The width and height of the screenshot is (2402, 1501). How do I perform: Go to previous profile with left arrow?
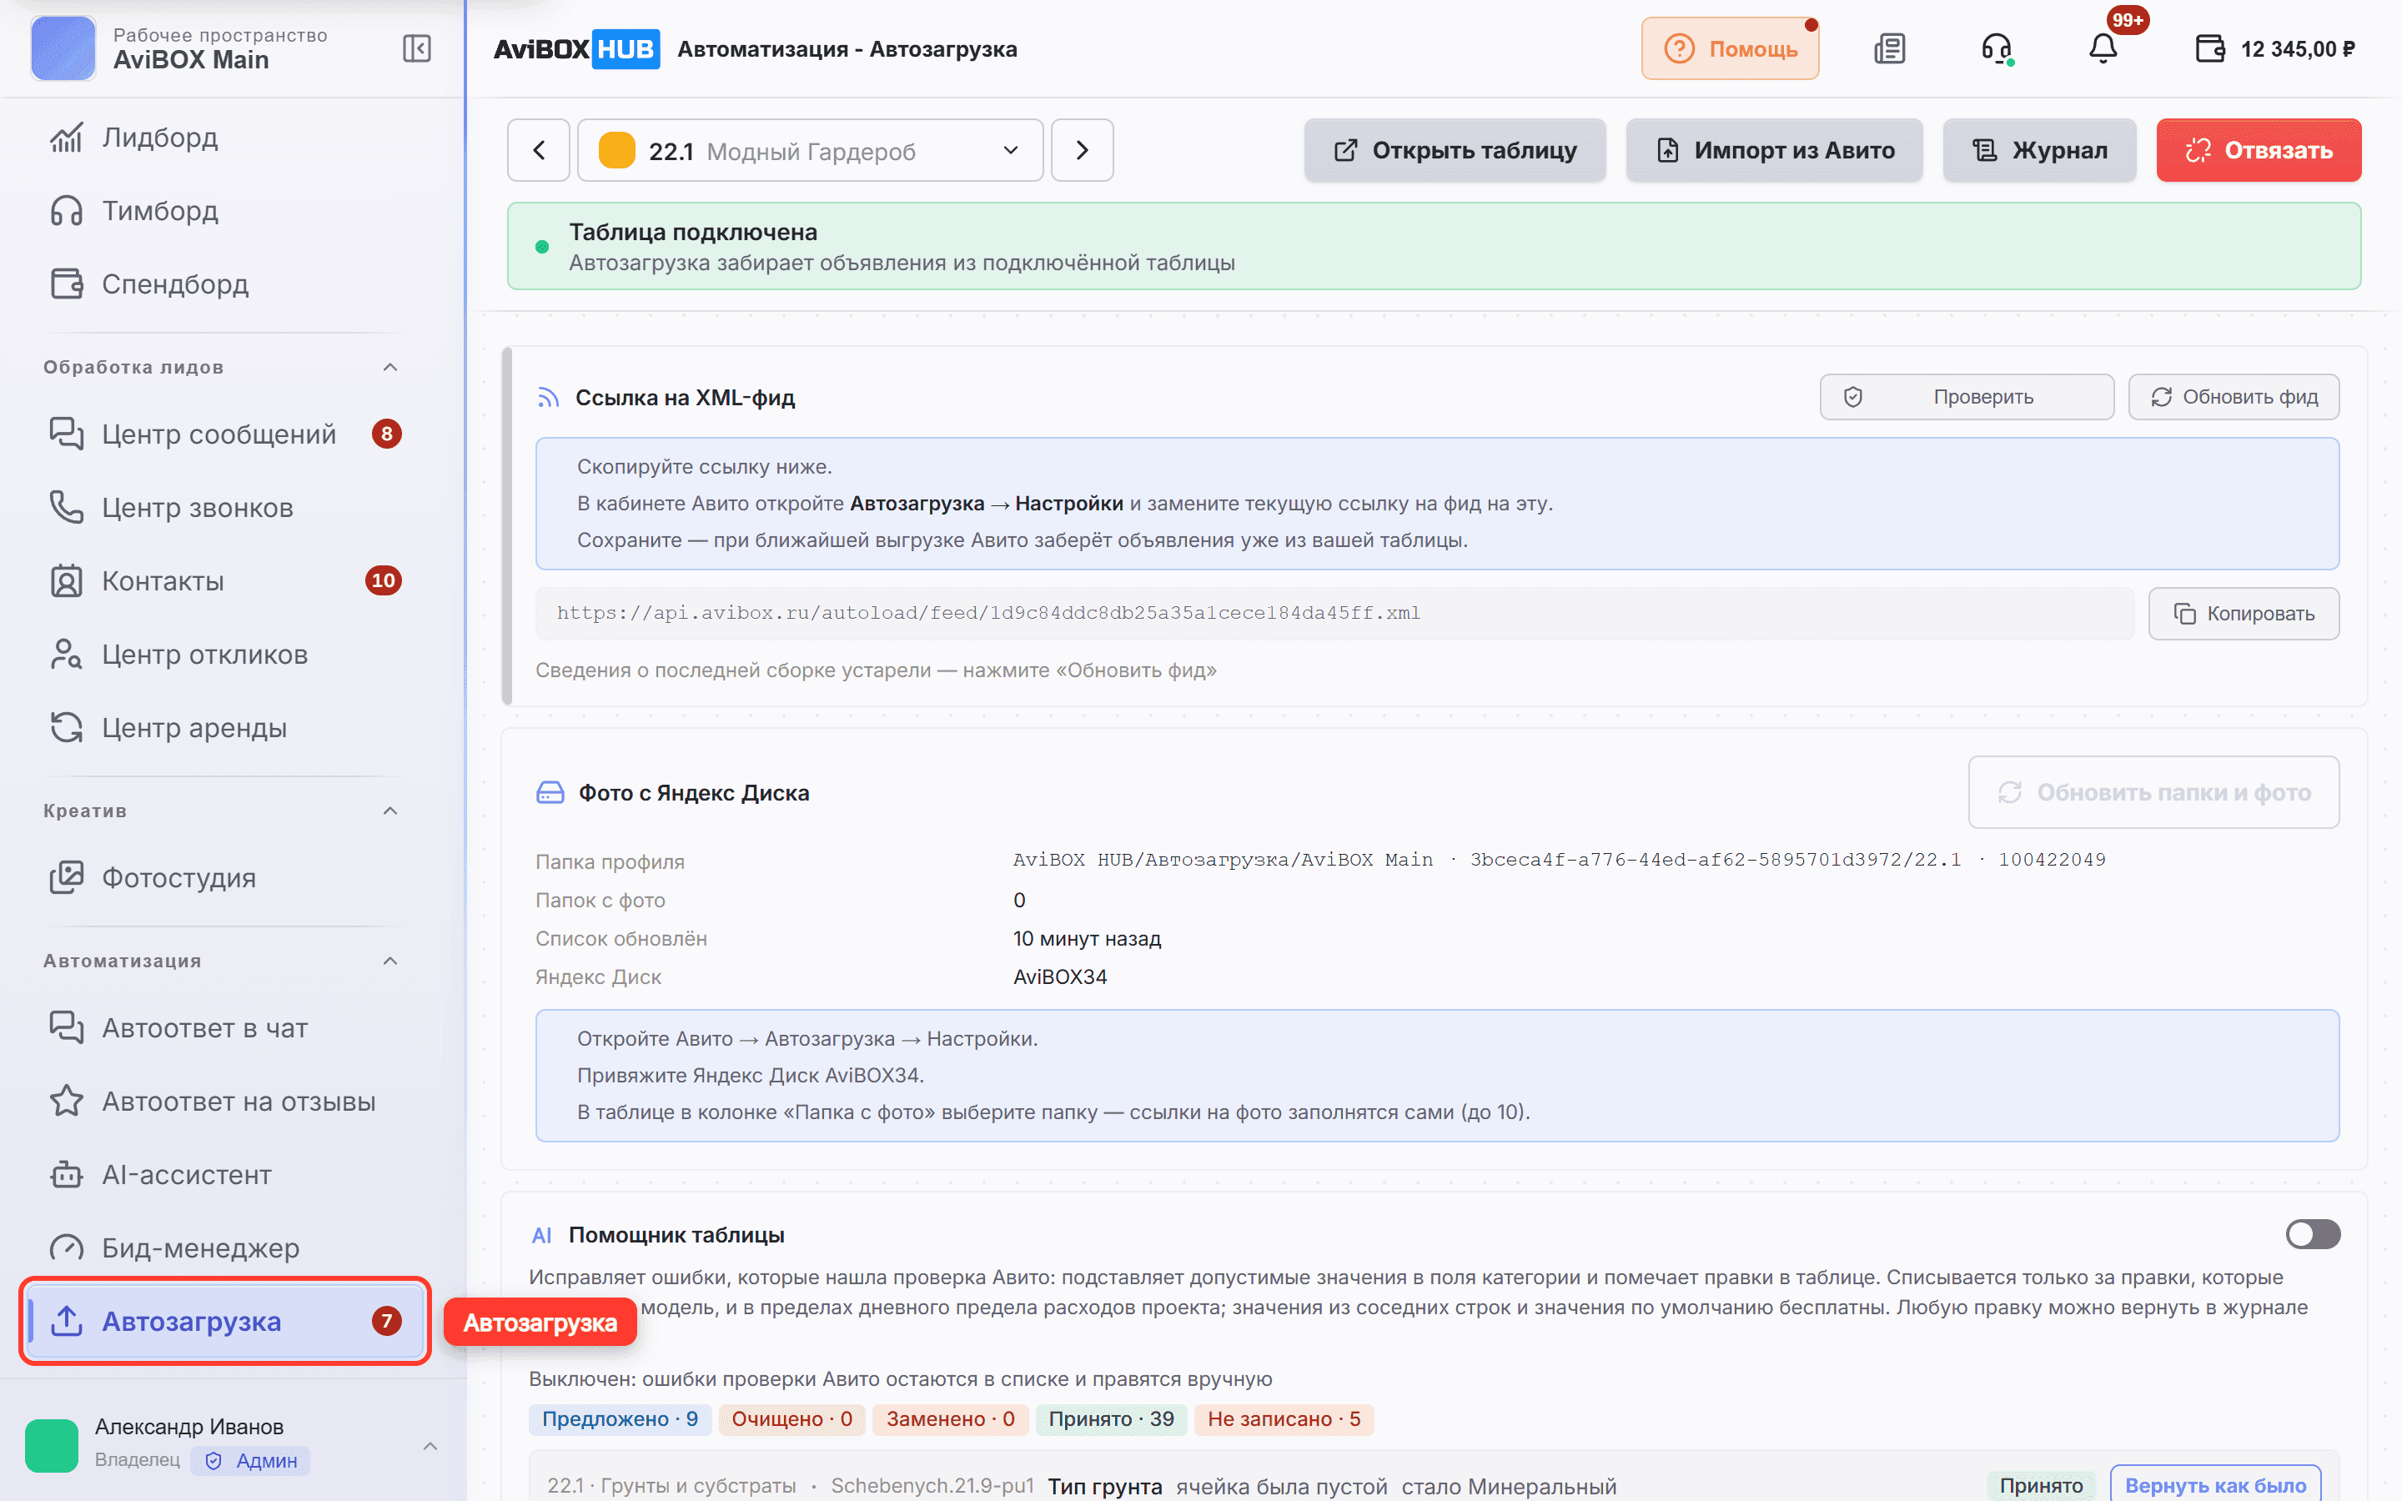click(539, 150)
